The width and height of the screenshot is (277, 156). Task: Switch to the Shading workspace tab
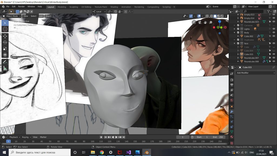[114, 7]
